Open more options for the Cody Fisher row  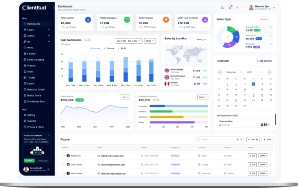tap(271, 165)
